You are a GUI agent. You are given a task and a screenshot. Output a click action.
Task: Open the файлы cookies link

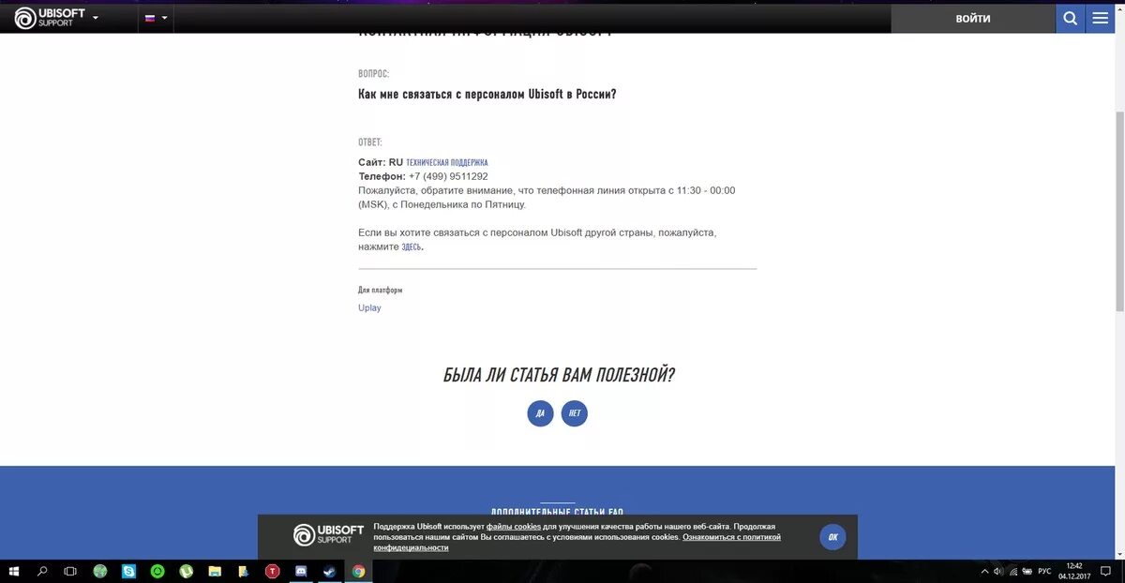click(x=514, y=527)
